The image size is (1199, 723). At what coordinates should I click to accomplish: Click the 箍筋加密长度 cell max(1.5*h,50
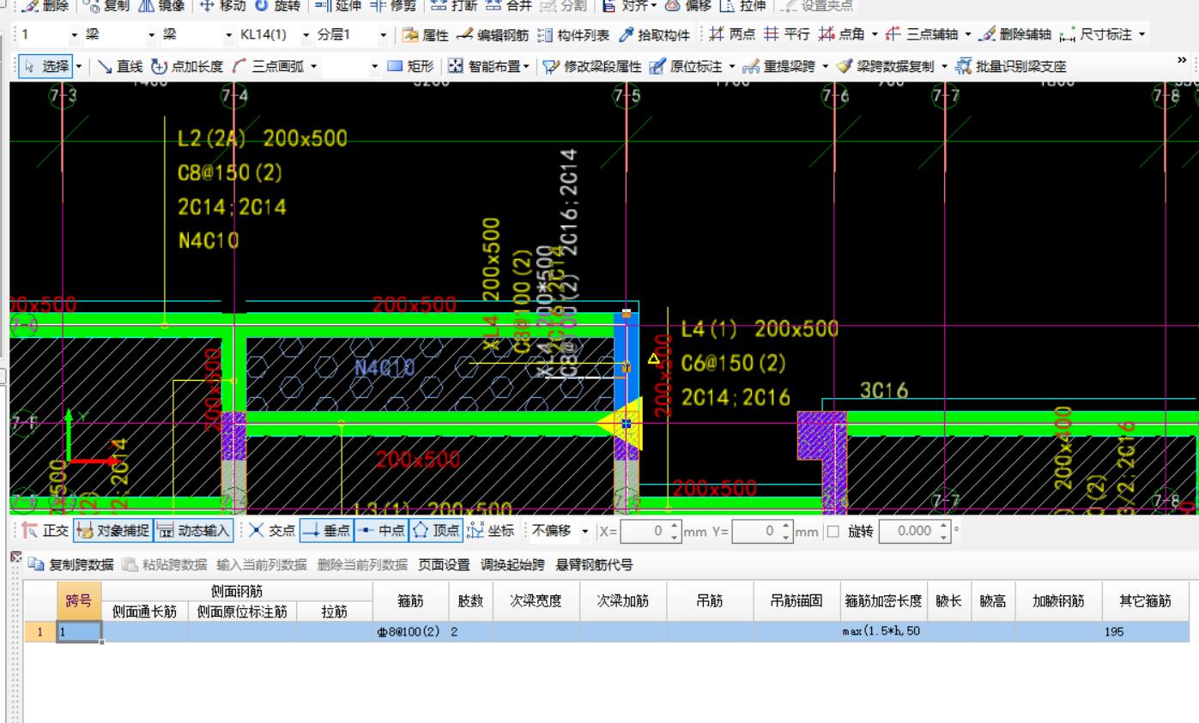(883, 632)
